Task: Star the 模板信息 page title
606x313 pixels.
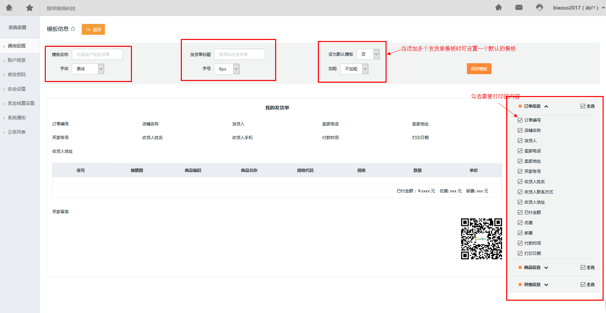Action: pos(73,29)
